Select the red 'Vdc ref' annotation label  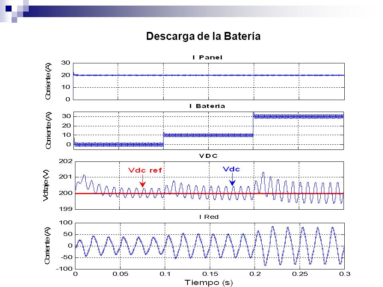(145, 170)
